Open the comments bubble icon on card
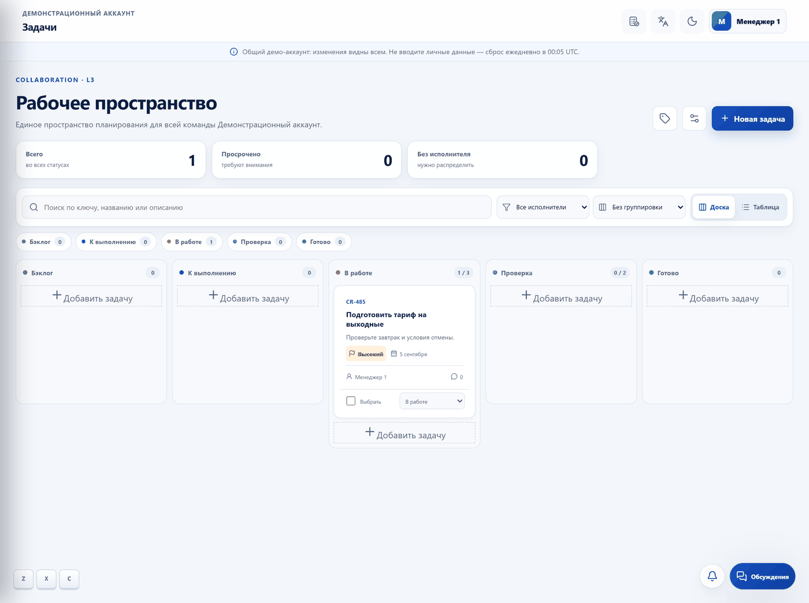 click(454, 377)
